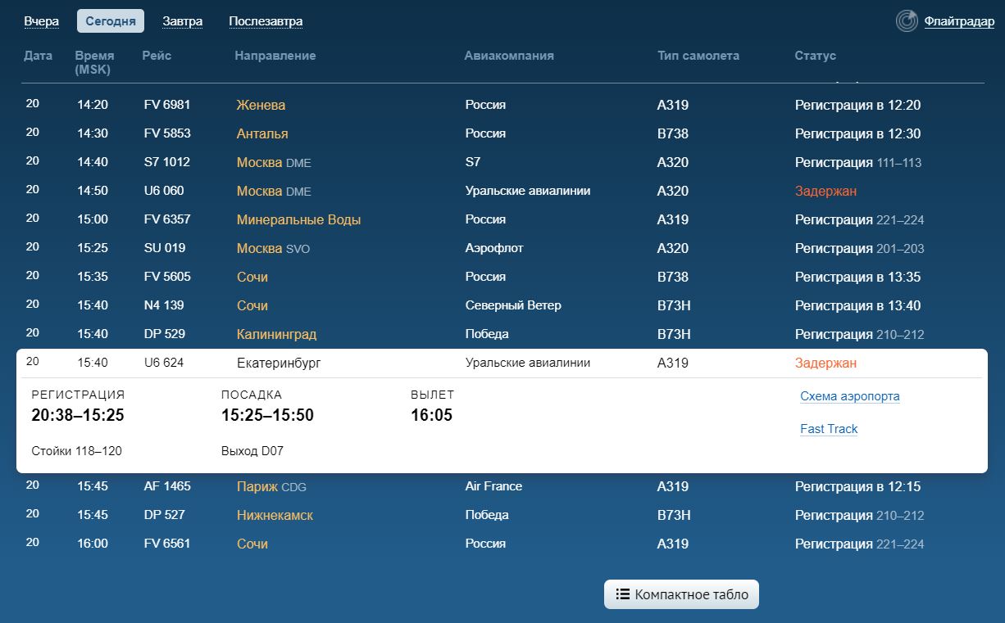
Task: Click the Статус column header
Action: 815,56
